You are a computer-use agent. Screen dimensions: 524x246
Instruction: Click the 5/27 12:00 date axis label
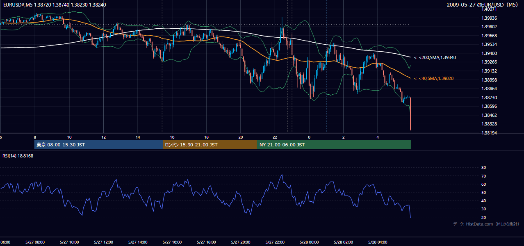103,242
